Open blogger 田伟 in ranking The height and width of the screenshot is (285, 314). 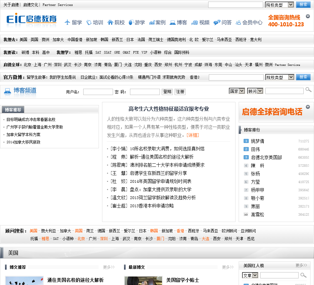256,150
